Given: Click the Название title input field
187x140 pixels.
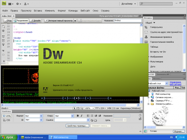Looking at the screenshot, I should 128,21.
